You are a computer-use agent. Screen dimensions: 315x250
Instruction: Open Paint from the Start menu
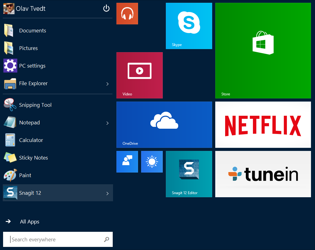click(x=25, y=175)
